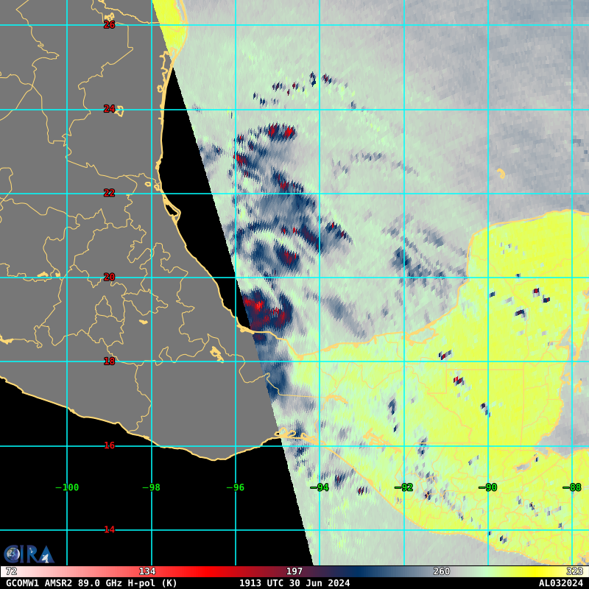
Task: Click the longitude label -90
Action: tap(488, 487)
